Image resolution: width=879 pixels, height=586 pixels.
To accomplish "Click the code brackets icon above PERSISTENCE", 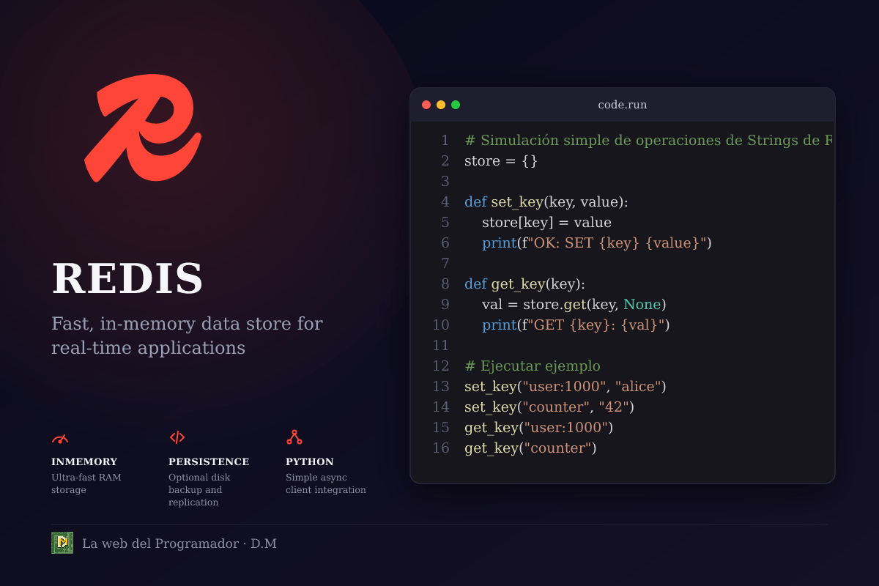I will tap(177, 437).
